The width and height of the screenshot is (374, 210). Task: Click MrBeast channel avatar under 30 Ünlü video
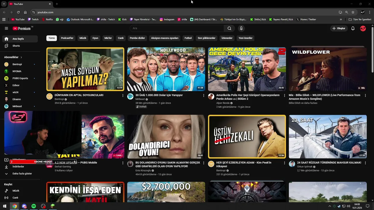click(130, 97)
